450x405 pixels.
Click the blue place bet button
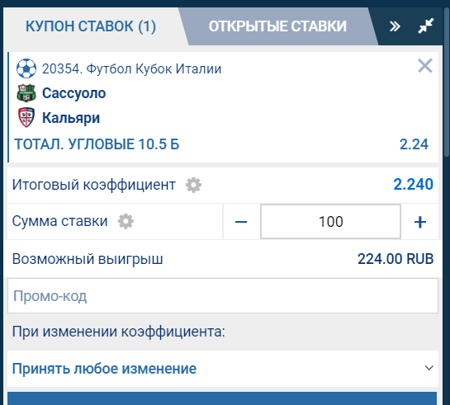point(222,398)
